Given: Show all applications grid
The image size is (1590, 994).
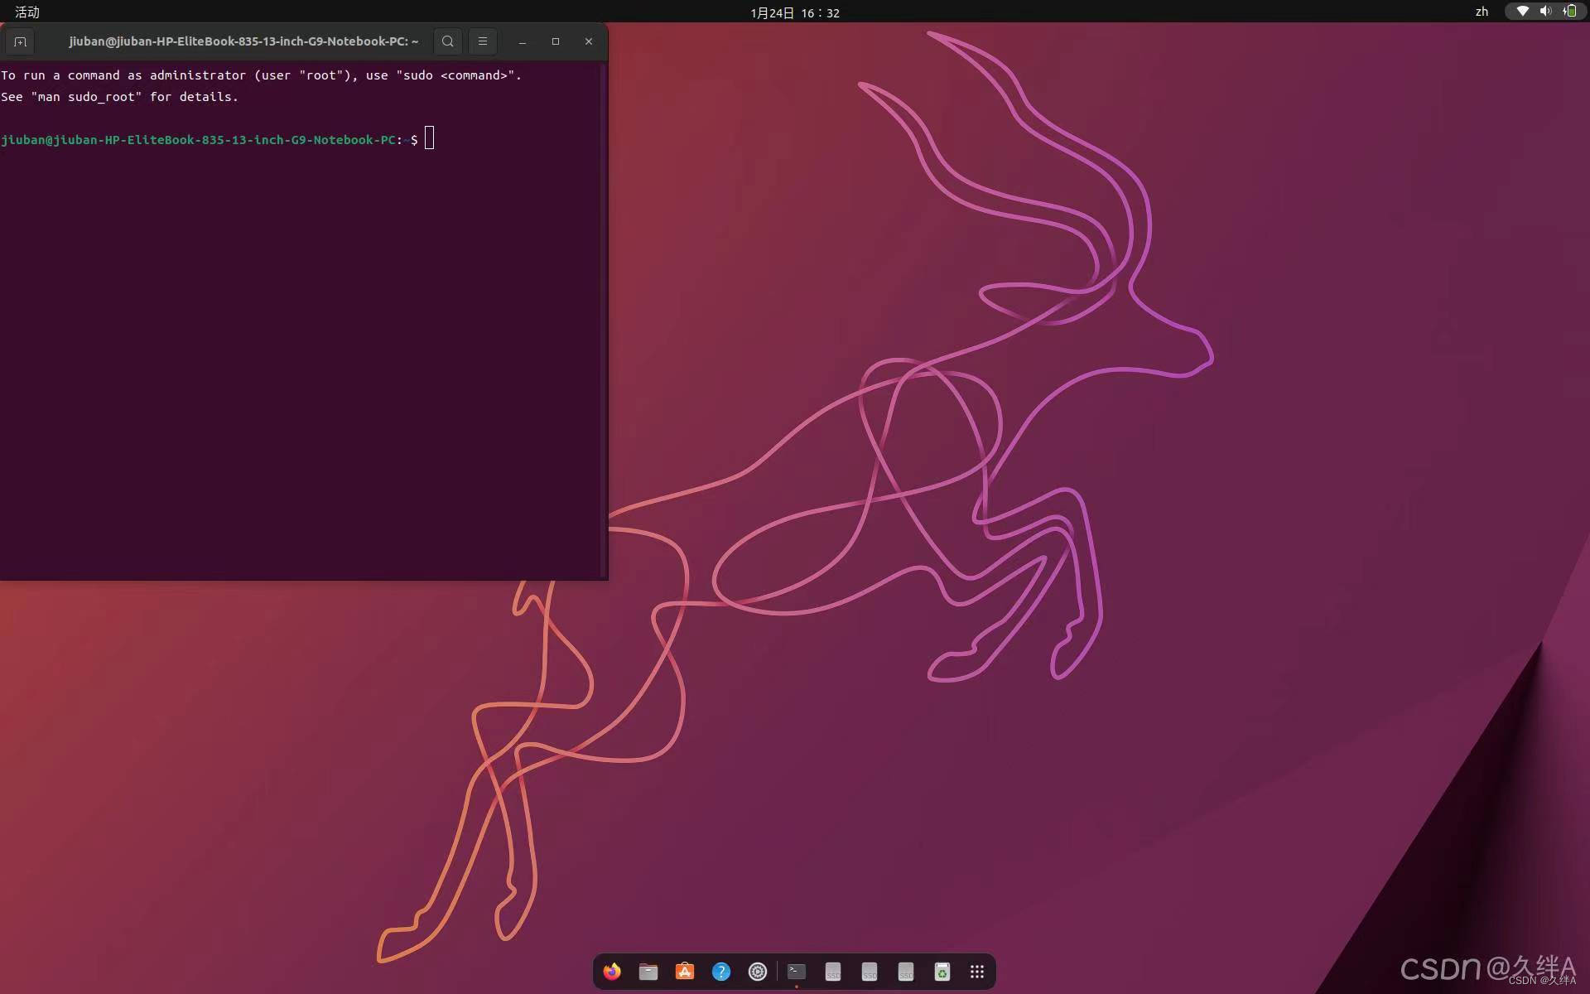Looking at the screenshot, I should tap(977, 972).
